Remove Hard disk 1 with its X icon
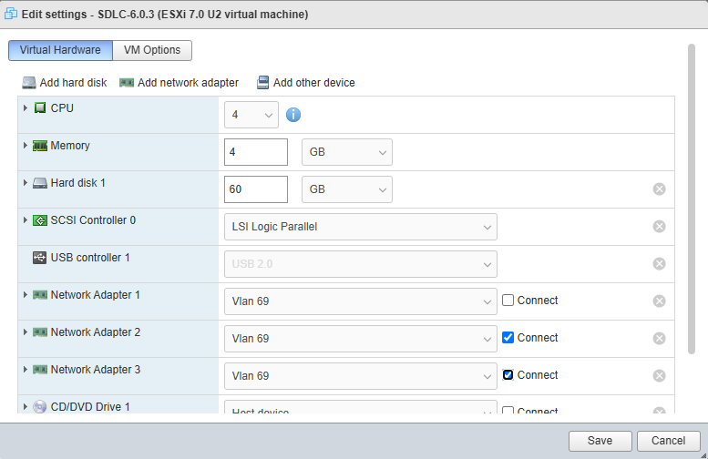This screenshot has width=708, height=459. (659, 189)
